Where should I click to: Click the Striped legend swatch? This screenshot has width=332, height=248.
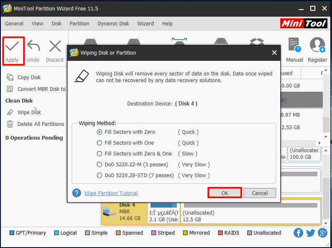tap(154, 233)
